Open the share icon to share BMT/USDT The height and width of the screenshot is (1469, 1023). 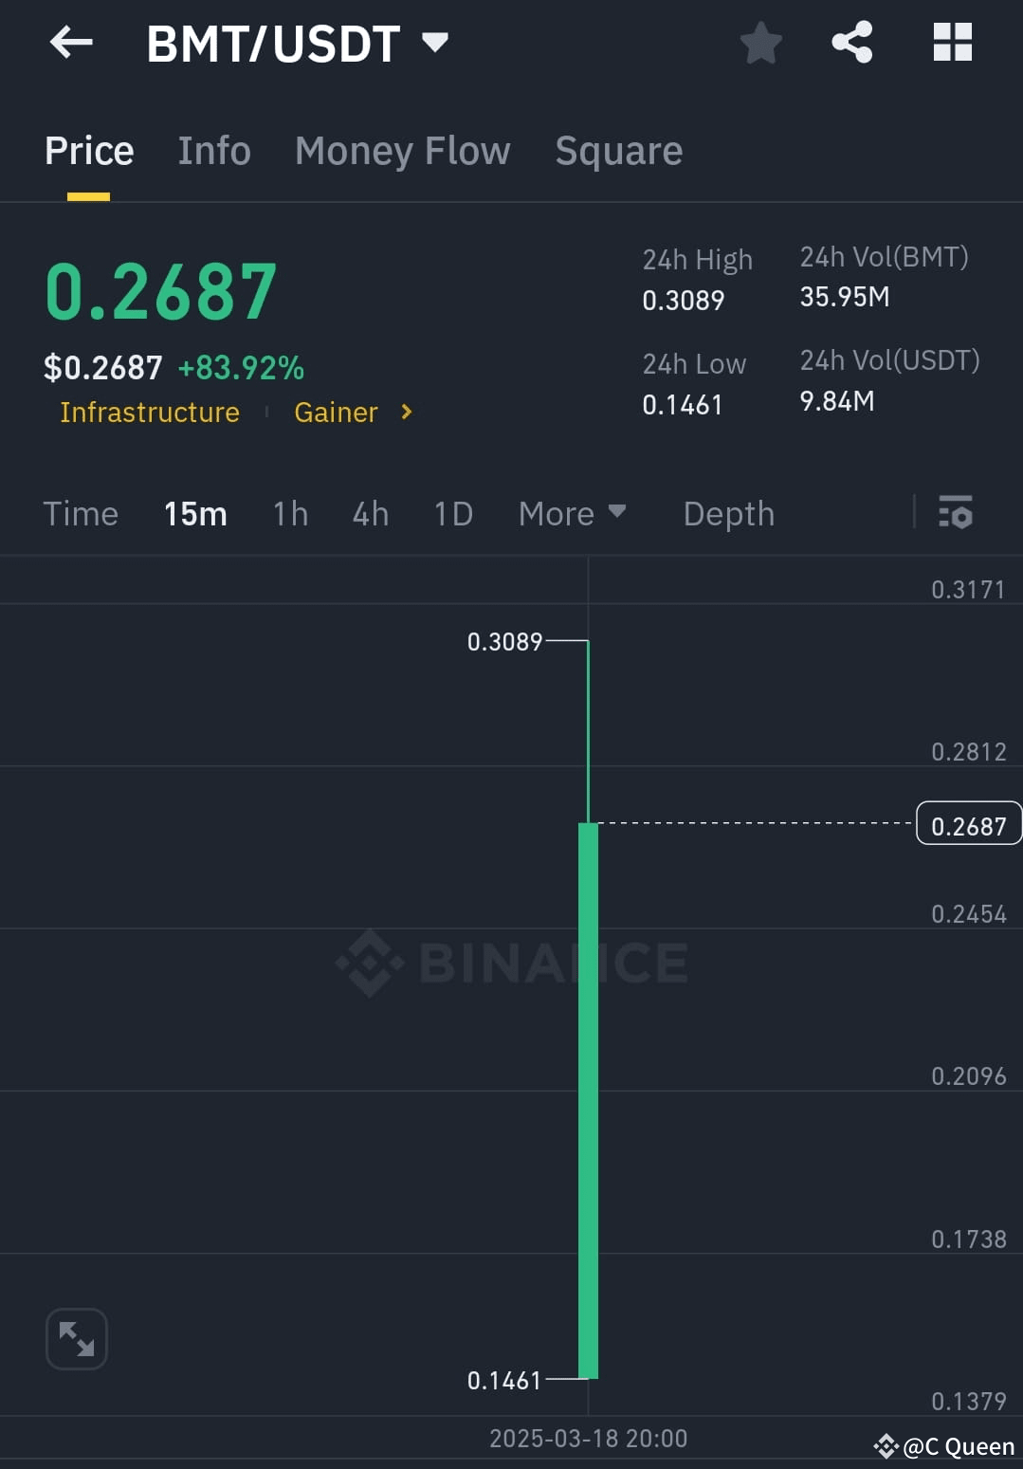pos(851,43)
